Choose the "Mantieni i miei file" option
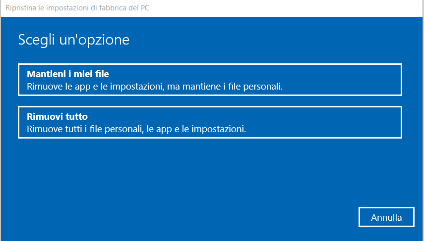 (x=210, y=80)
